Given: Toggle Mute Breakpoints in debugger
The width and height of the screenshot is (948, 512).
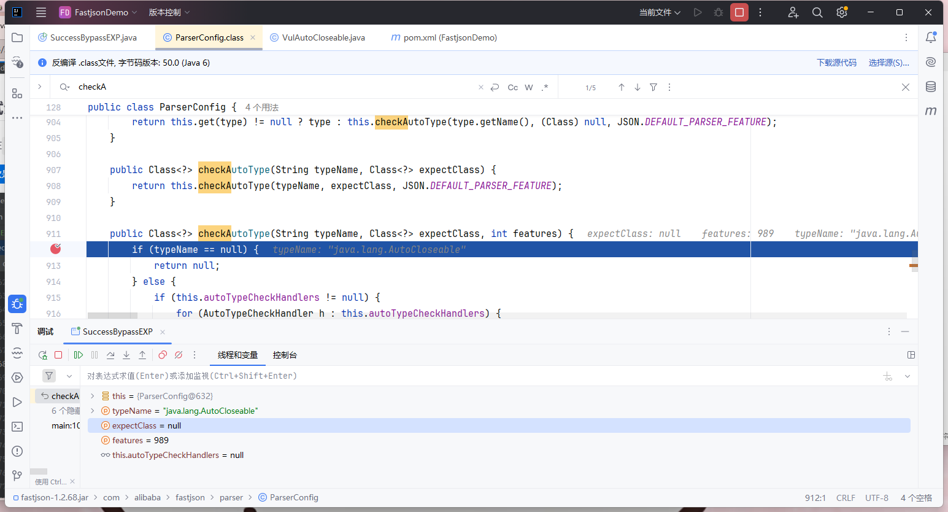Looking at the screenshot, I should tap(179, 355).
